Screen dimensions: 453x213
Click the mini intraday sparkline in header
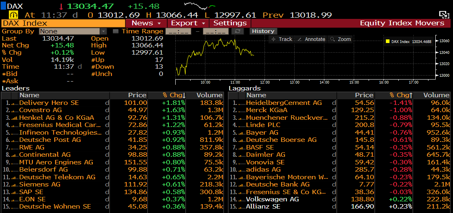pos(200,5)
